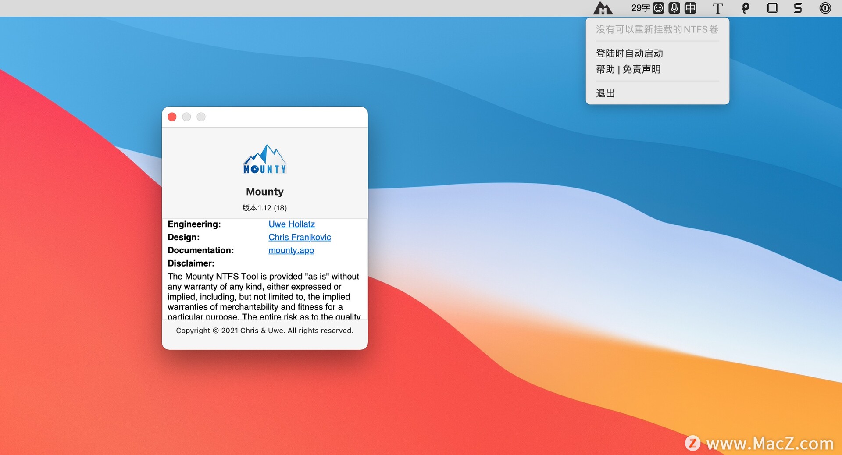Open the 1Password circle menu bar icon
842x455 pixels.
click(825, 8)
